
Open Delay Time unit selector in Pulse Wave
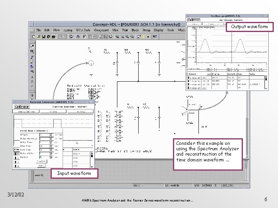click(52, 142)
